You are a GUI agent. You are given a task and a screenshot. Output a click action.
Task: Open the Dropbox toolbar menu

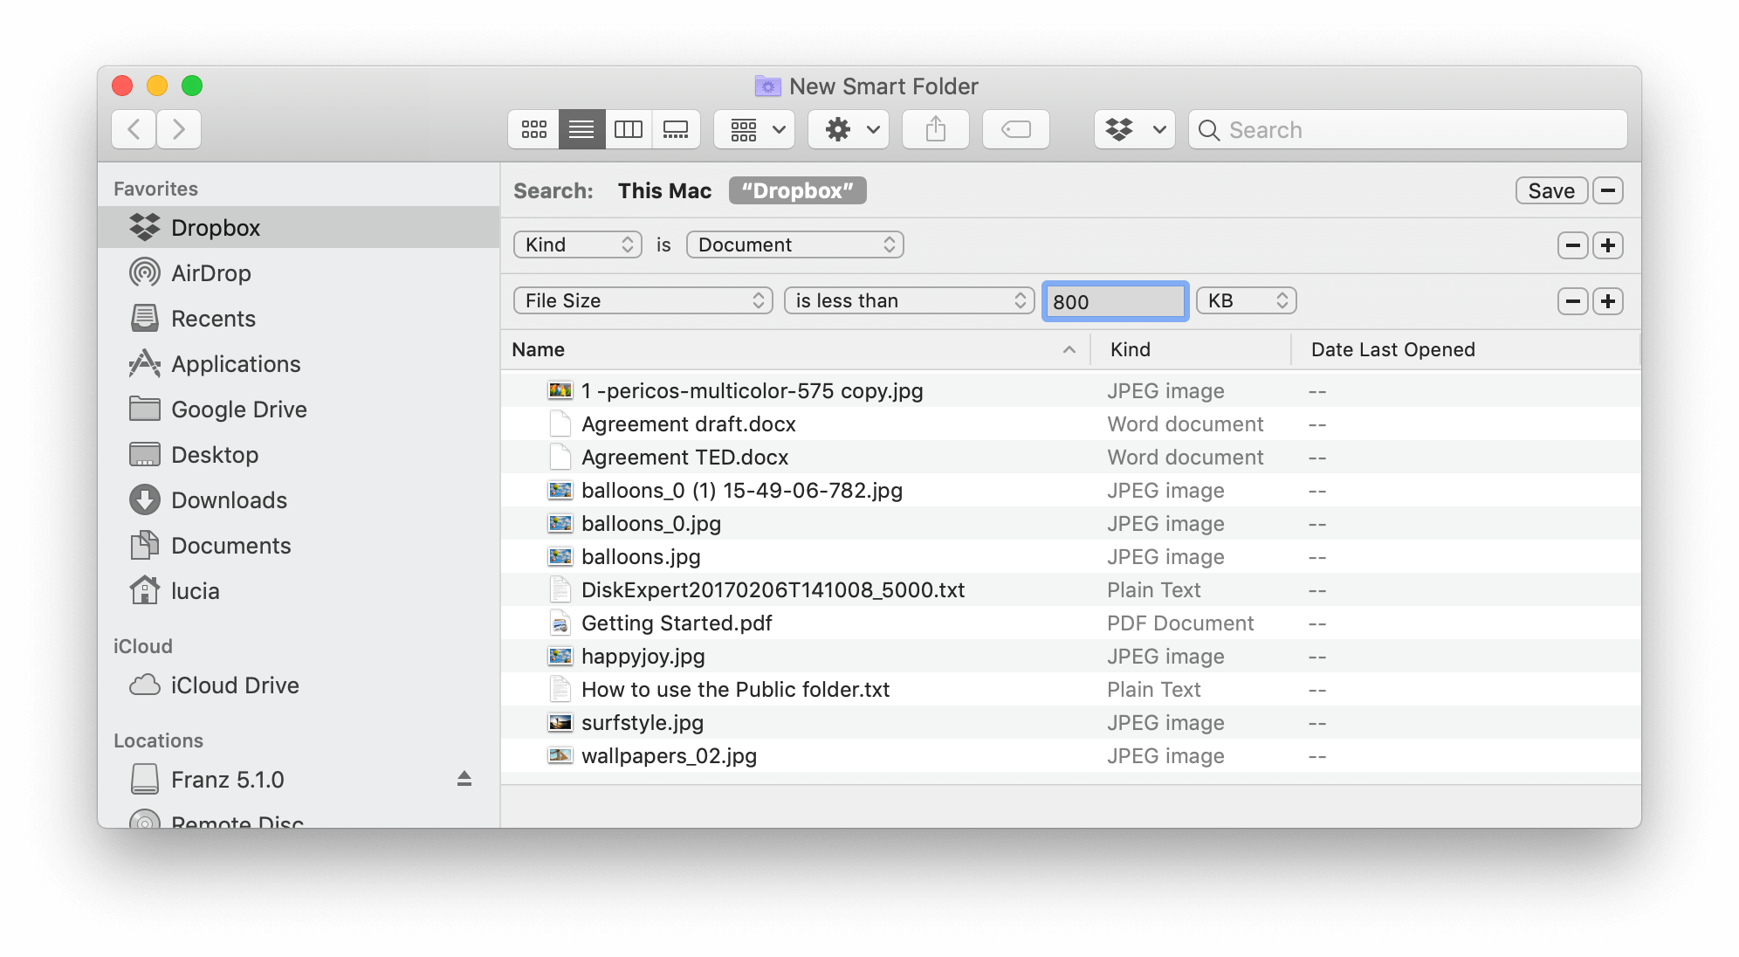1135,130
